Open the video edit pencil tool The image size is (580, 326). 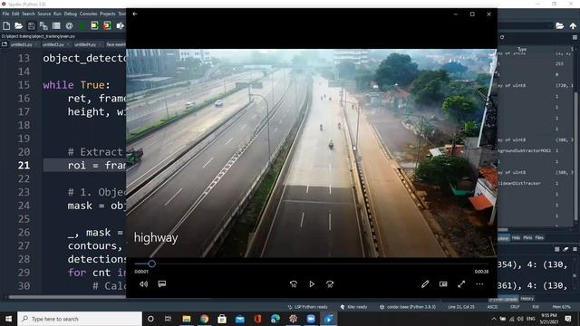(425, 283)
